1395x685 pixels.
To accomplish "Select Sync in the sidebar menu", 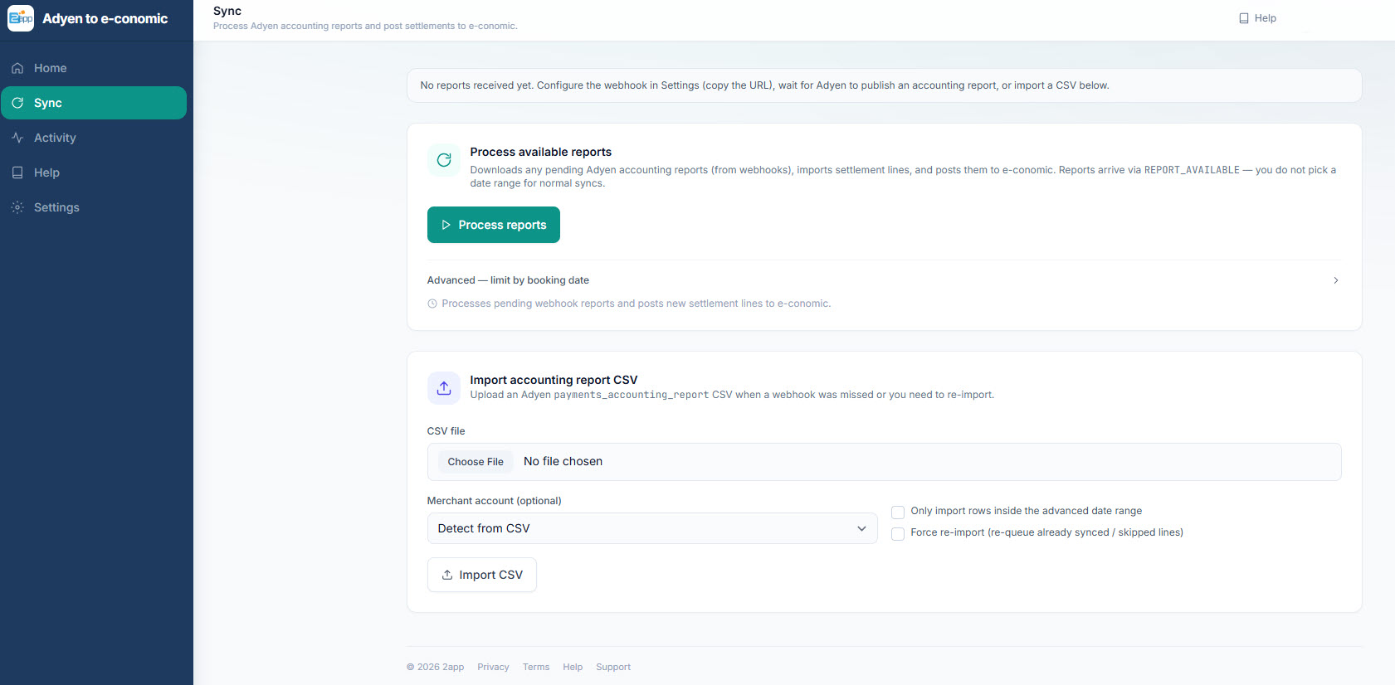I will pos(94,103).
